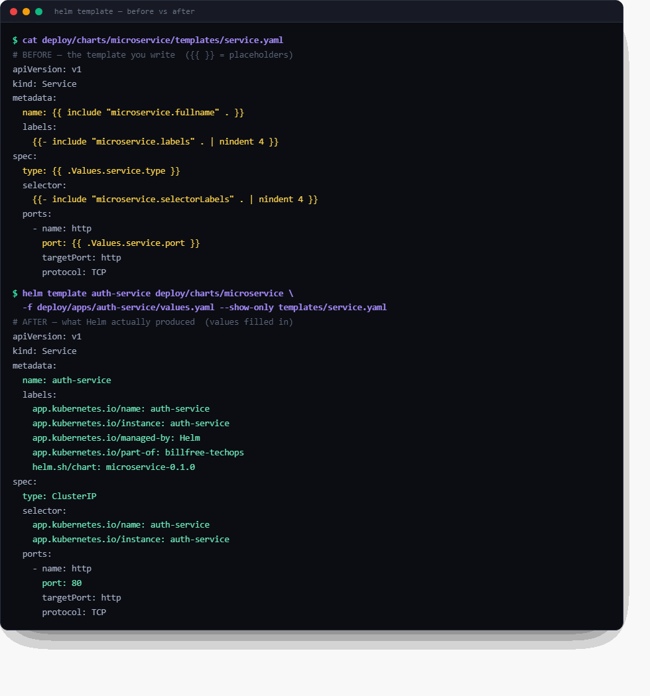Click the 'cat deploy/charts/microservice/templates/service.yaml' command
The height and width of the screenshot is (696, 650).
click(x=153, y=40)
